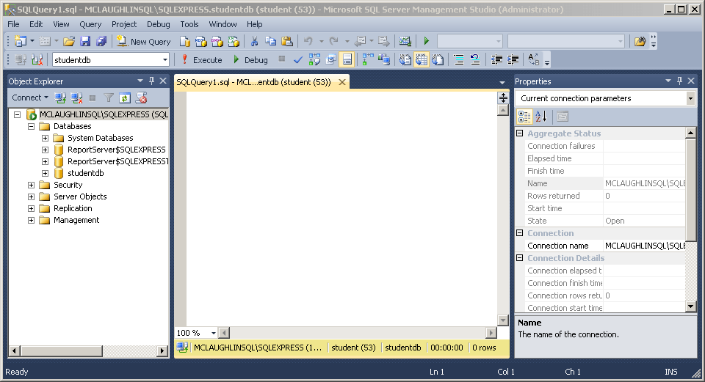Switch Properties to Categorized view
705x382 pixels.
[x=524, y=117]
